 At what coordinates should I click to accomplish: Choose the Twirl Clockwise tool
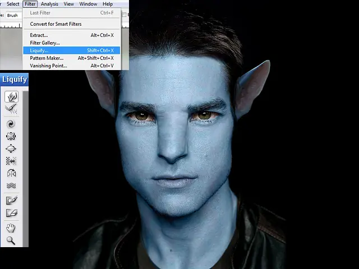[11, 124]
